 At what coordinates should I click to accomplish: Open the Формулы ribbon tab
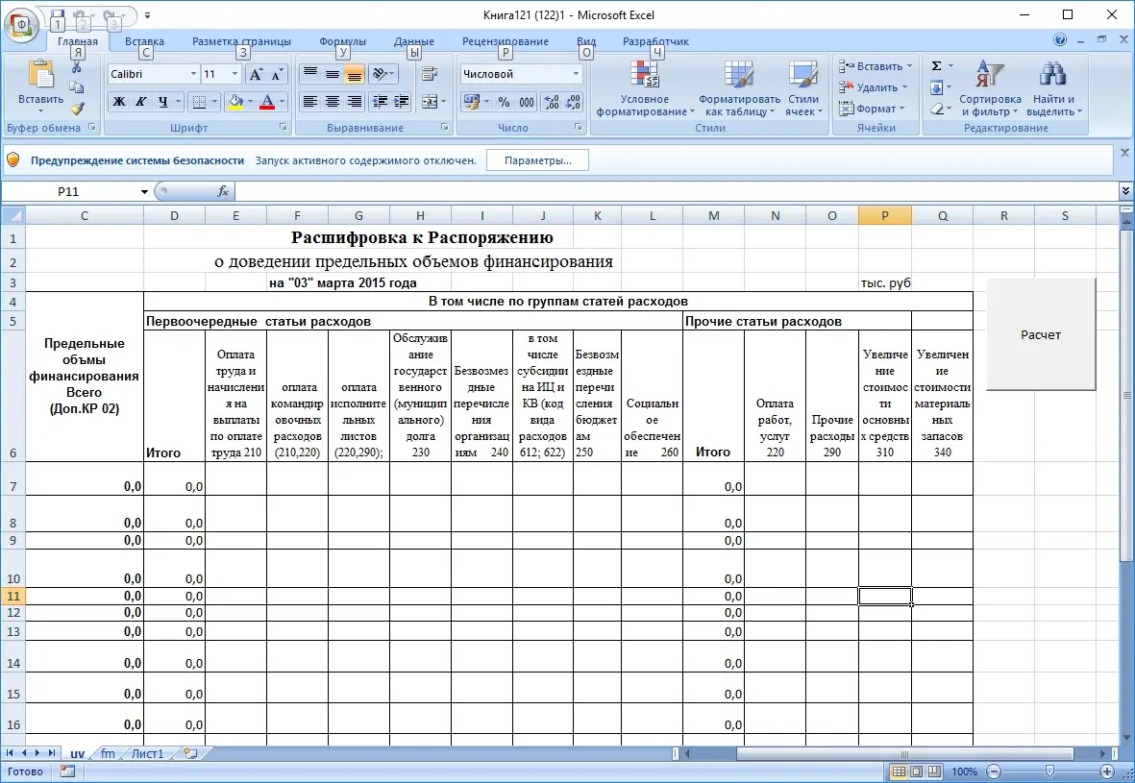coord(342,41)
